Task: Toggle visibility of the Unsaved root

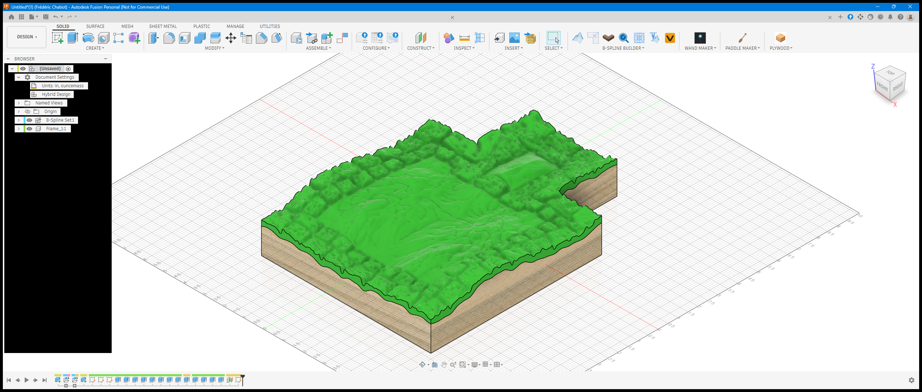Action: point(23,69)
